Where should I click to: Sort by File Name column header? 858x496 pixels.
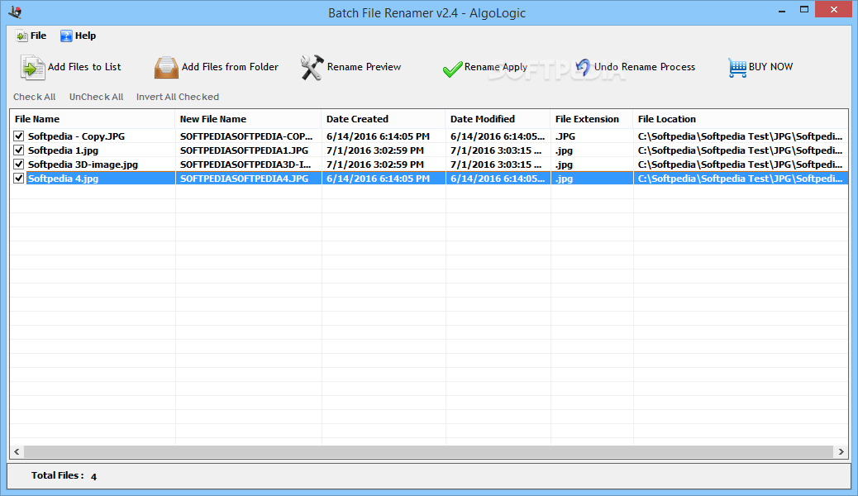93,119
